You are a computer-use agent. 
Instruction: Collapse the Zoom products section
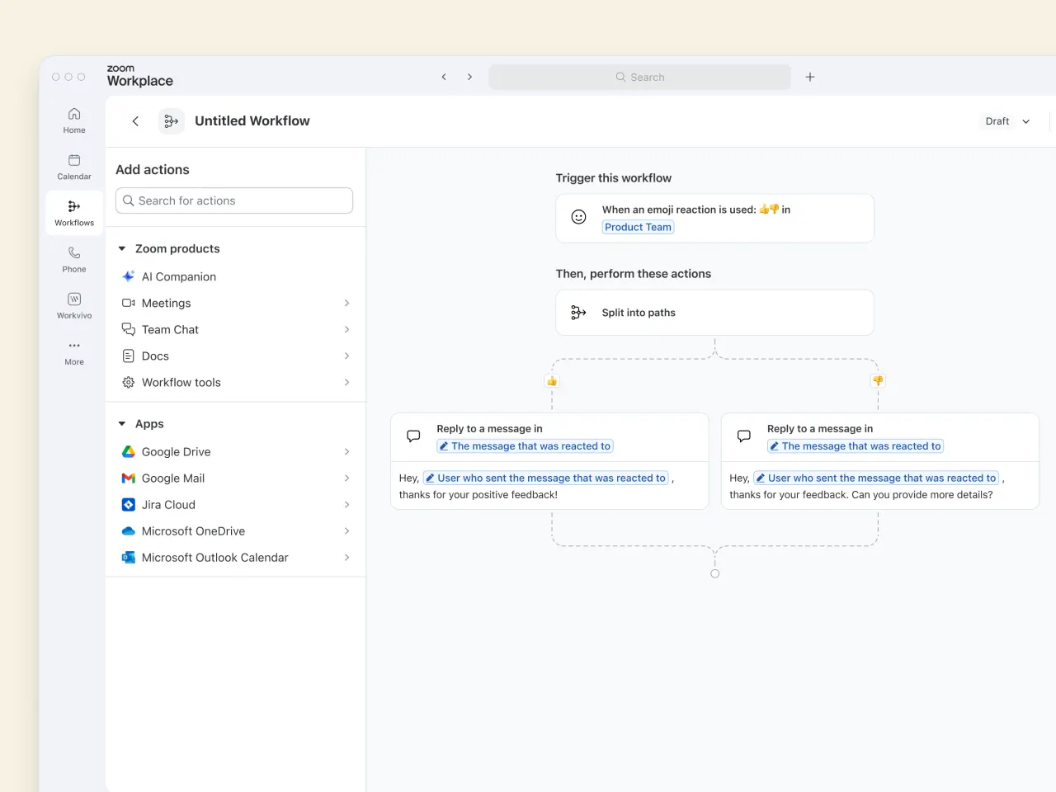(x=122, y=248)
